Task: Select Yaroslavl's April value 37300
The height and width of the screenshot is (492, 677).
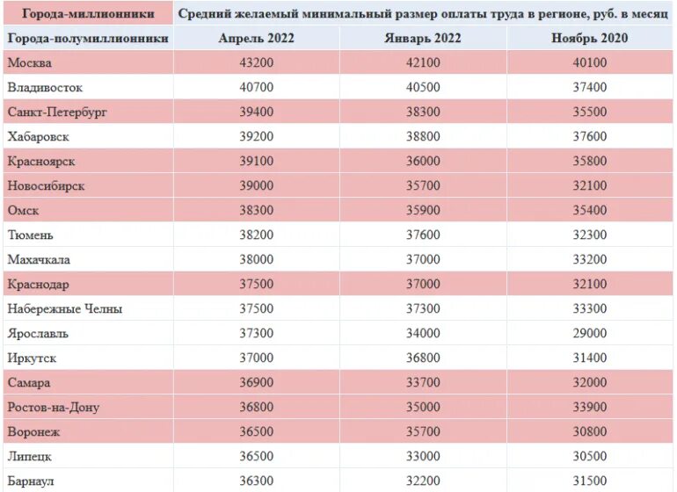Action: coord(257,333)
